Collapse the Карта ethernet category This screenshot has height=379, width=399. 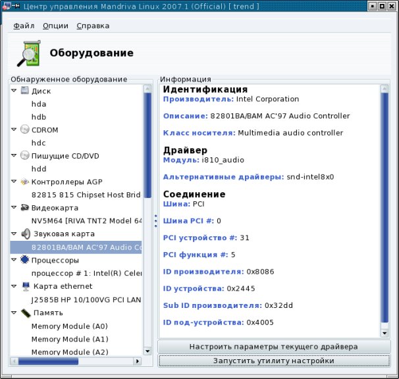[x=14, y=286]
